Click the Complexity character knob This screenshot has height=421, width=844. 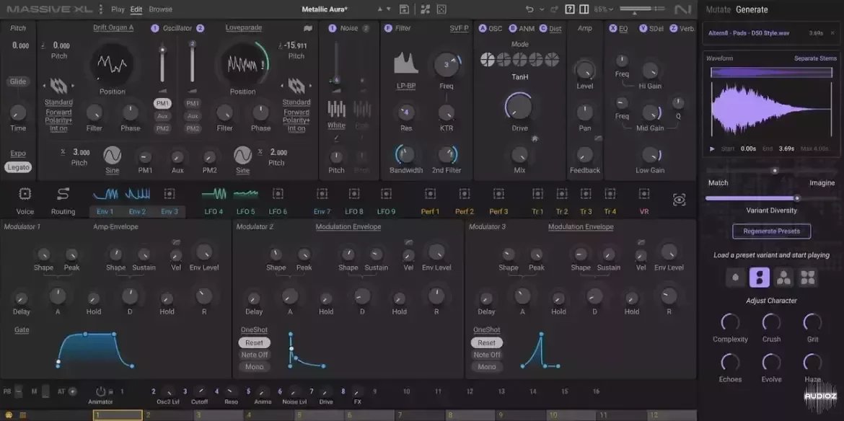click(730, 322)
